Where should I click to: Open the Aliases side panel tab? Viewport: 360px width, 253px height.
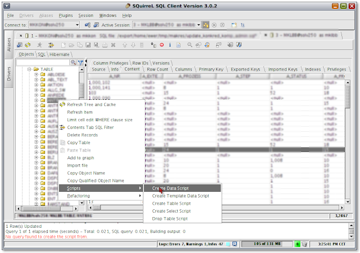point(9,44)
